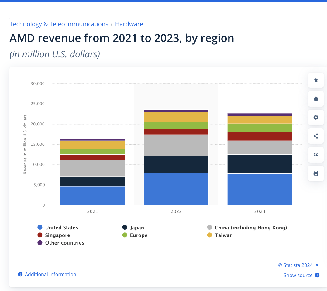Click the 2023 Japan dark navy bar segment
The height and width of the screenshot is (291, 327).
[x=260, y=164]
